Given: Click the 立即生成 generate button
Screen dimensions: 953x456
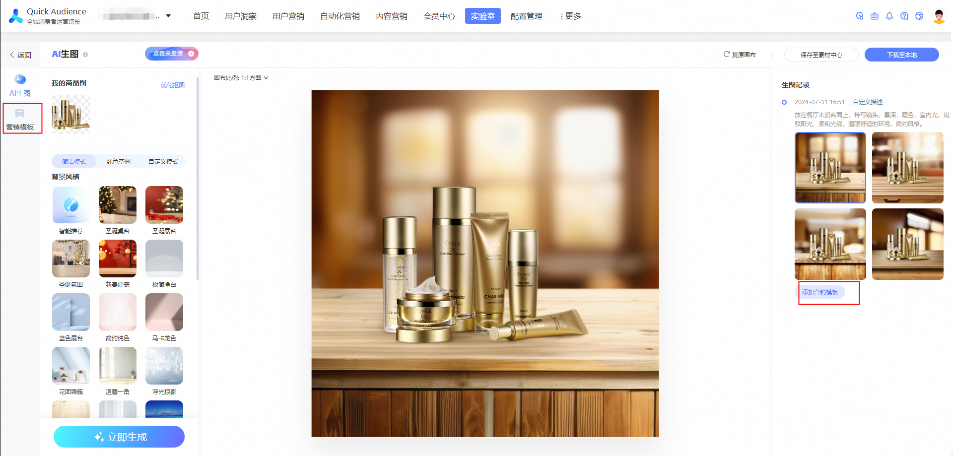Looking at the screenshot, I should coord(119,437).
